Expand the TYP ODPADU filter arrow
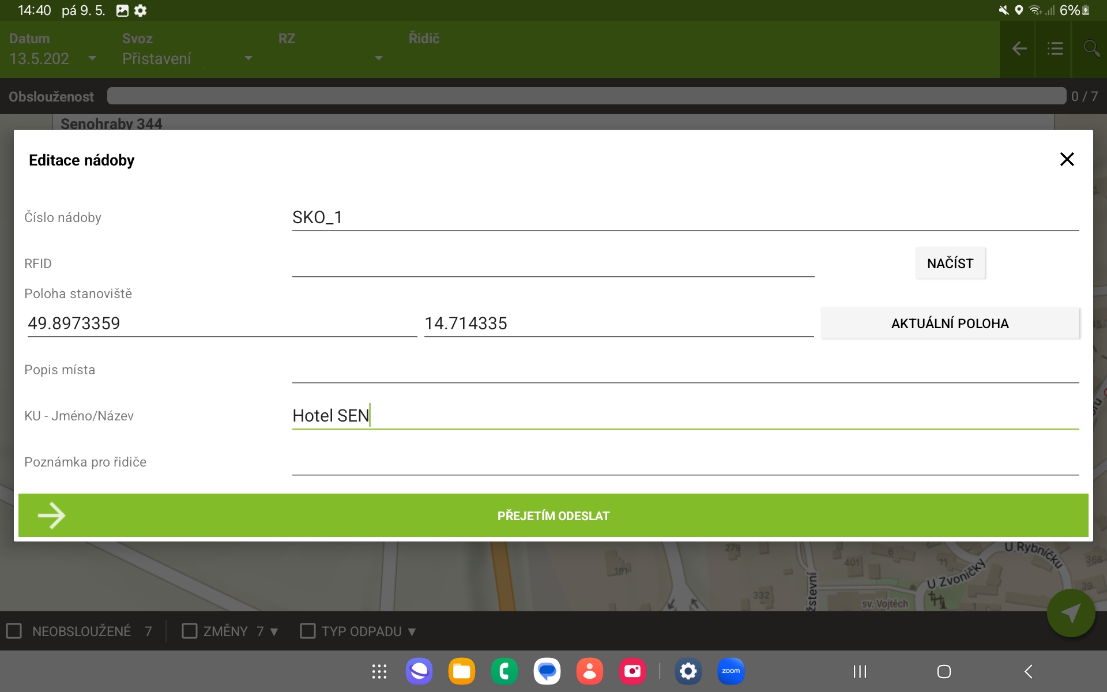This screenshot has width=1107, height=692. pyautogui.click(x=412, y=632)
